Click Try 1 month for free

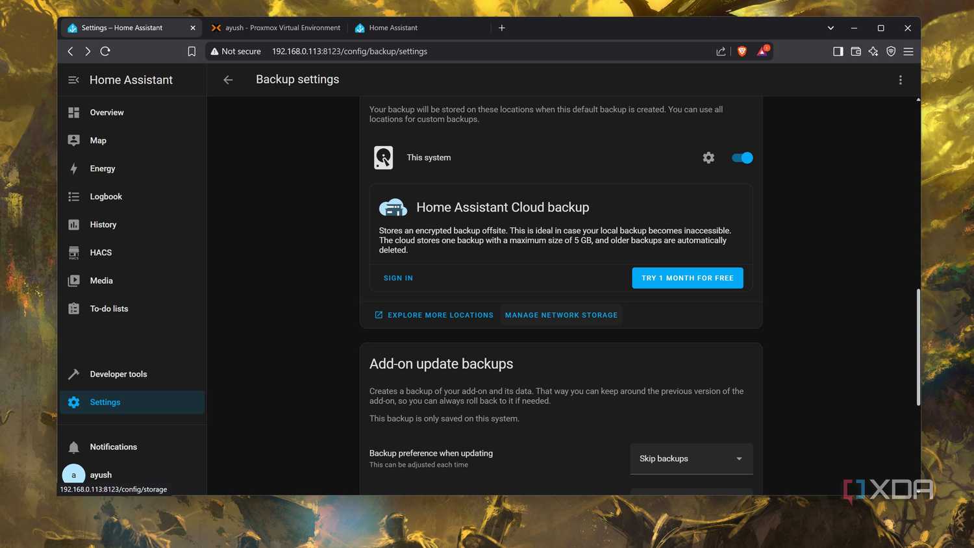(x=688, y=278)
